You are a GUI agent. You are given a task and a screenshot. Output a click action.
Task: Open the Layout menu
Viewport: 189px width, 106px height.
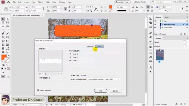point(26,2)
